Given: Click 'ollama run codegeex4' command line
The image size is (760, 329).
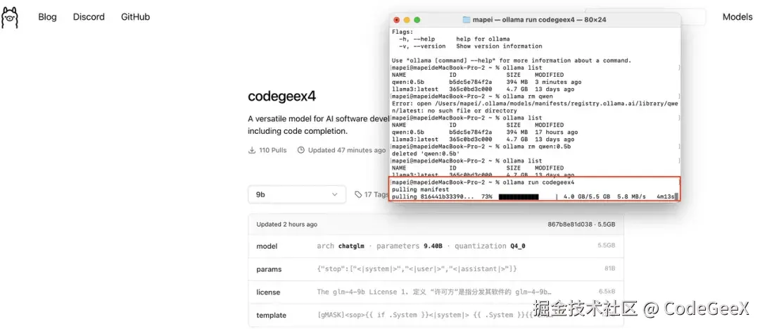Looking at the screenshot, I should coord(538,182).
